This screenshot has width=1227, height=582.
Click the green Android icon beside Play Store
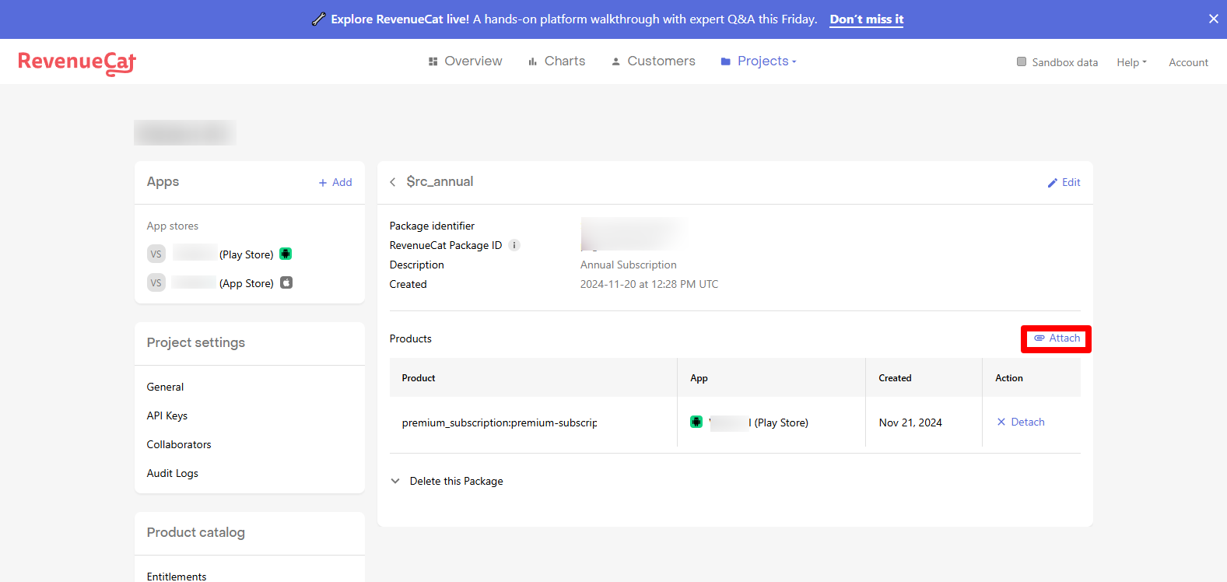click(x=286, y=254)
